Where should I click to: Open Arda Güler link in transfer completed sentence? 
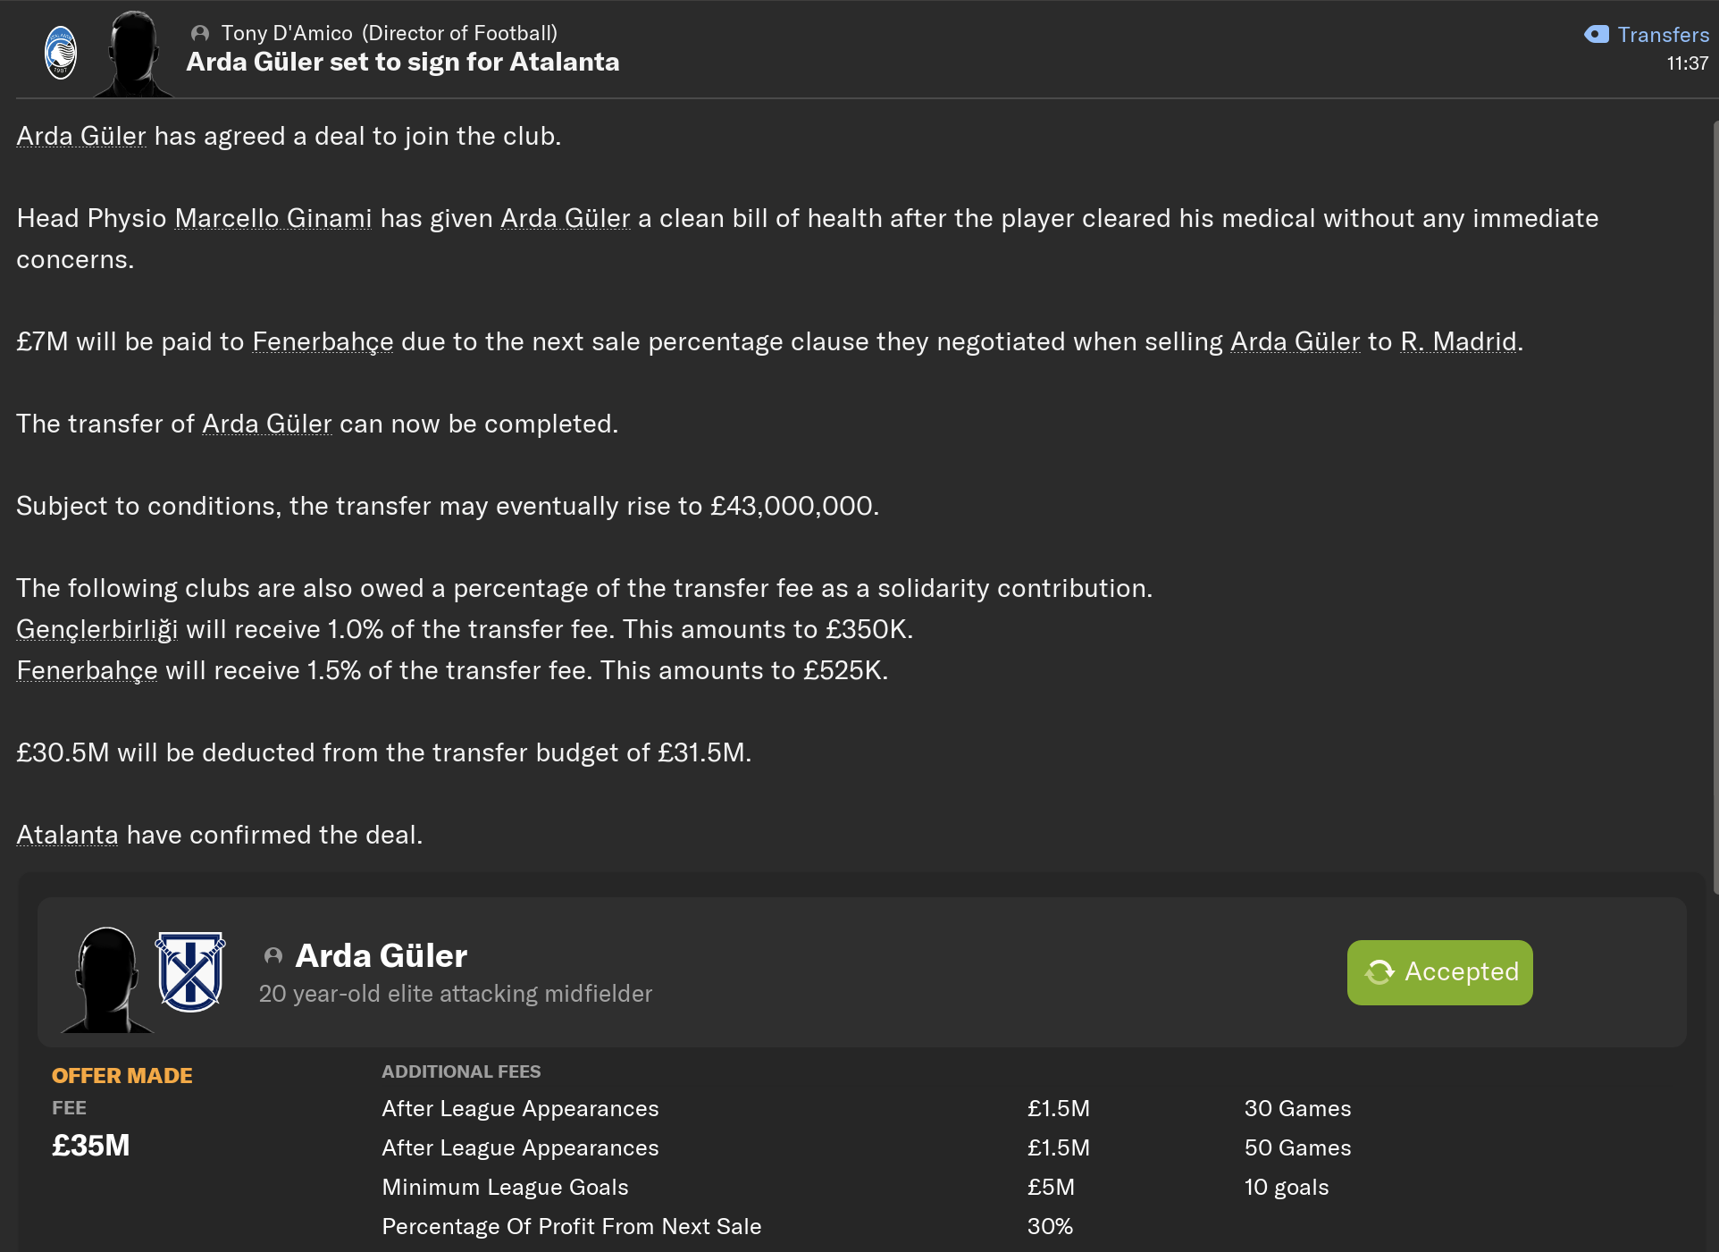266,424
